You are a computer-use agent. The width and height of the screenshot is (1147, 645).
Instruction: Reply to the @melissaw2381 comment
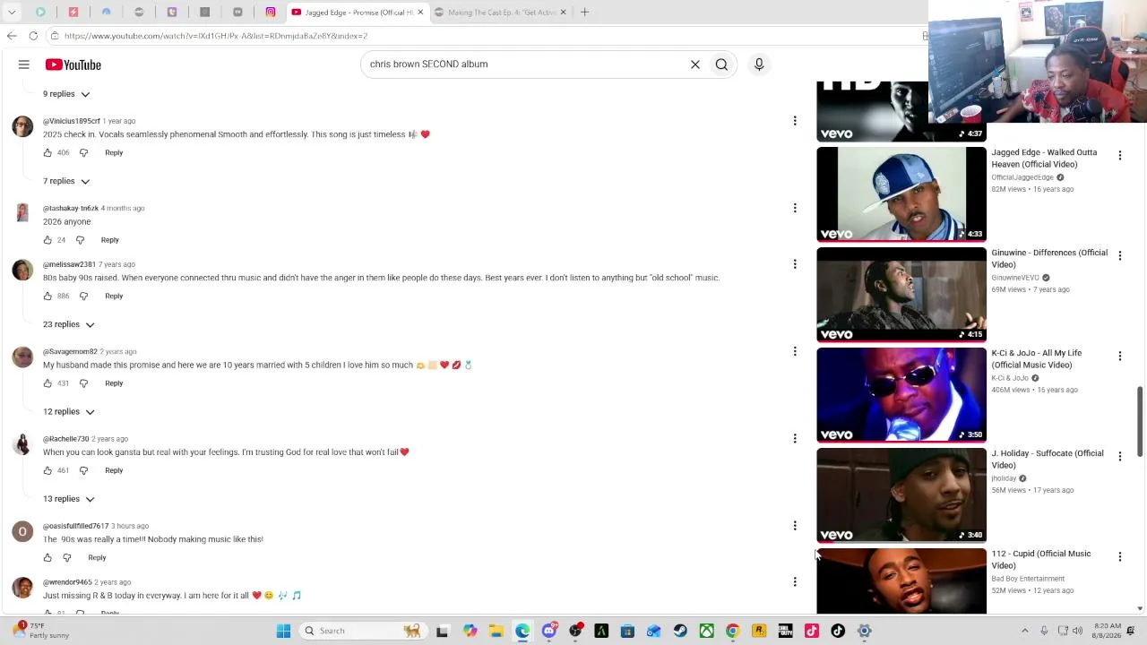click(114, 297)
